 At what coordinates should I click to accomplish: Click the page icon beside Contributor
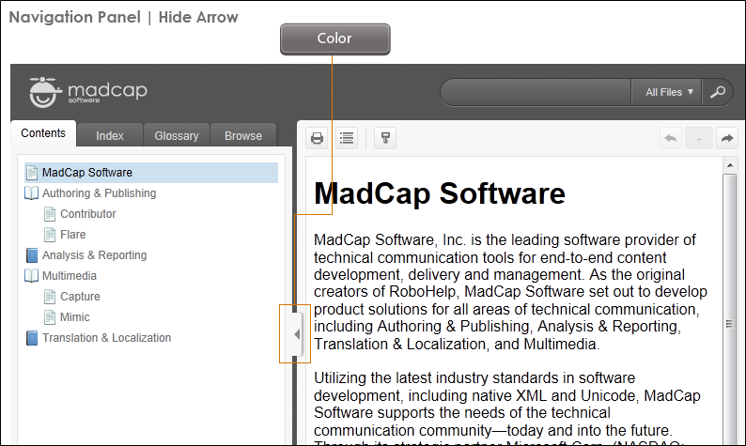[50, 214]
